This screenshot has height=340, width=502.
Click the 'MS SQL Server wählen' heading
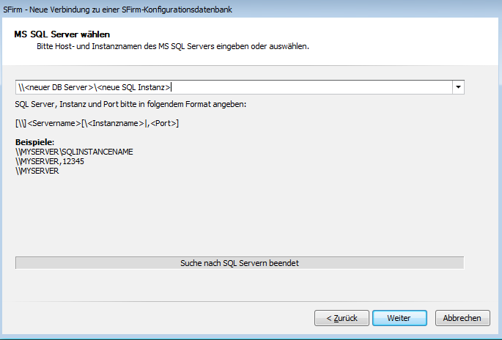tap(62, 34)
